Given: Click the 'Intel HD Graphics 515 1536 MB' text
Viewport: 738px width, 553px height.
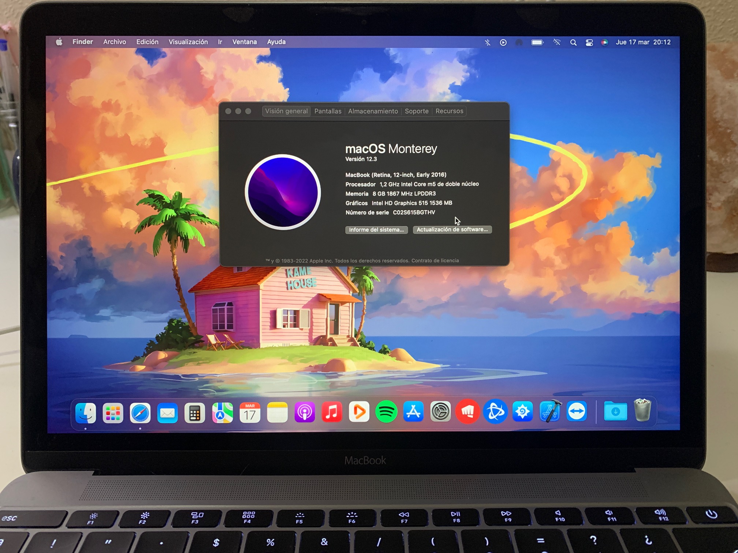Looking at the screenshot, I should click(412, 203).
